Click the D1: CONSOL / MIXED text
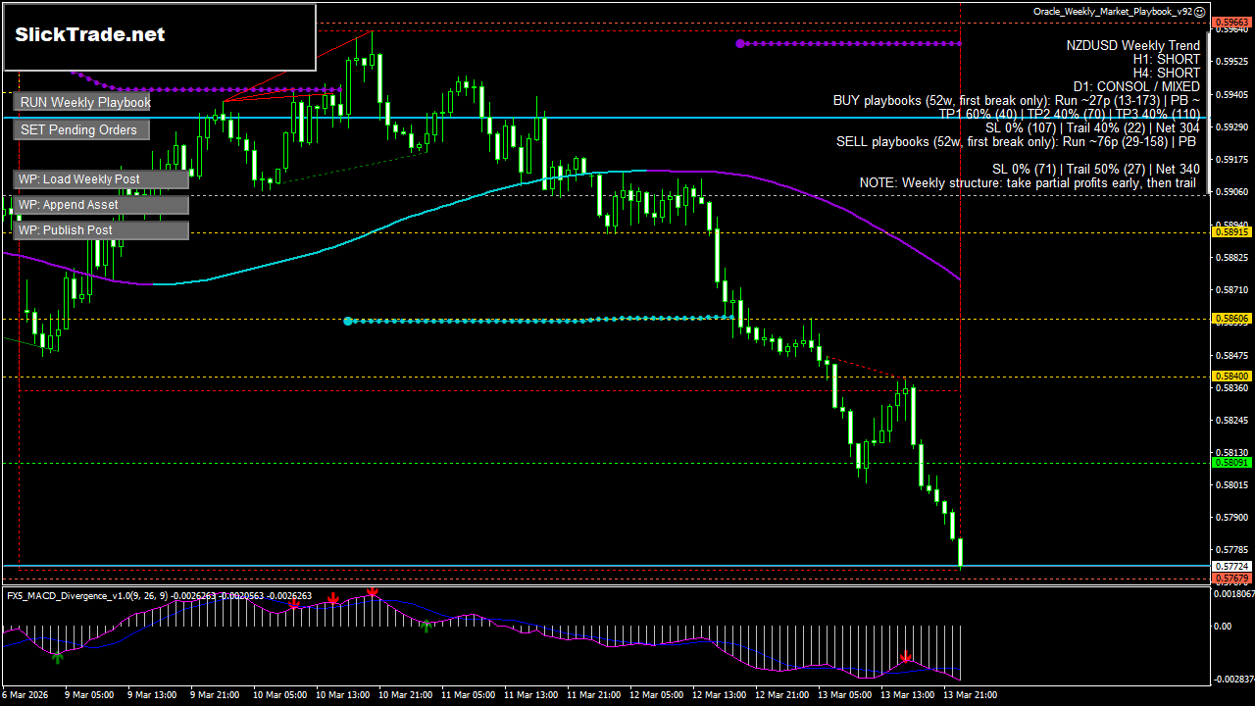The width and height of the screenshot is (1255, 706). pos(1136,87)
